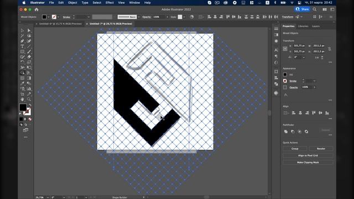Select the Eraser tool
The image size is (354, 199).
[x=29, y=57]
